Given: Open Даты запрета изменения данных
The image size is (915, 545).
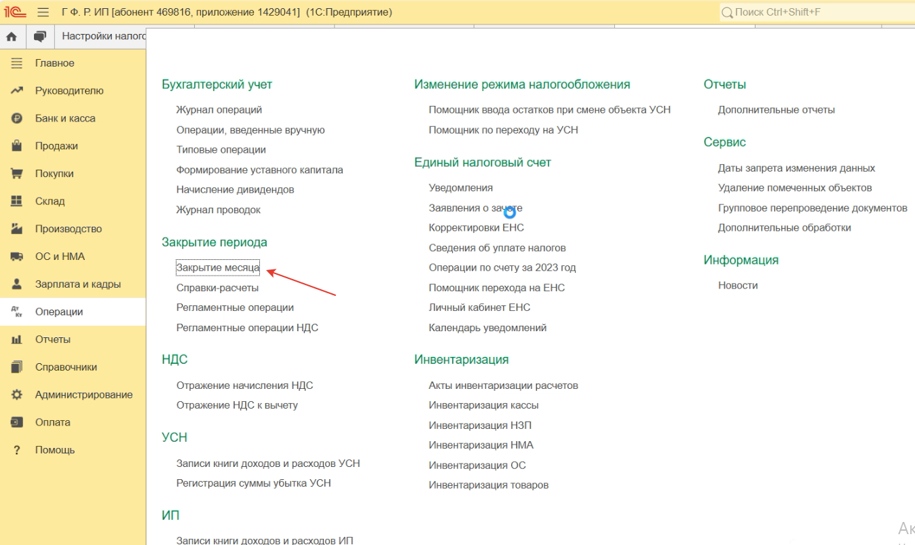Looking at the screenshot, I should coord(796,168).
